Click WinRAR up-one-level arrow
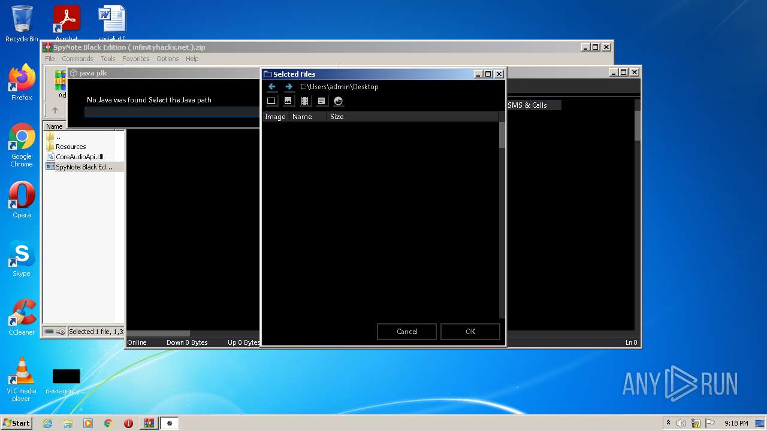 (x=55, y=110)
